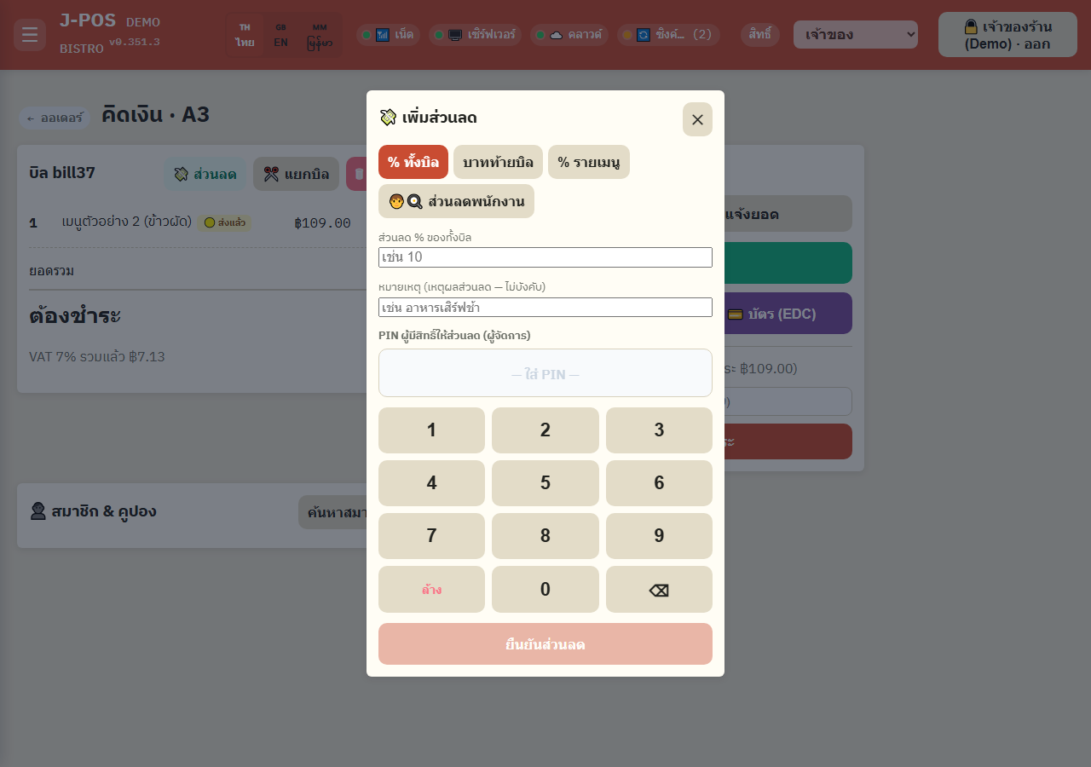The width and height of the screenshot is (1091, 767).
Task: Choose the ส่วนลดพนักงาน staff discount option
Action: (x=456, y=201)
